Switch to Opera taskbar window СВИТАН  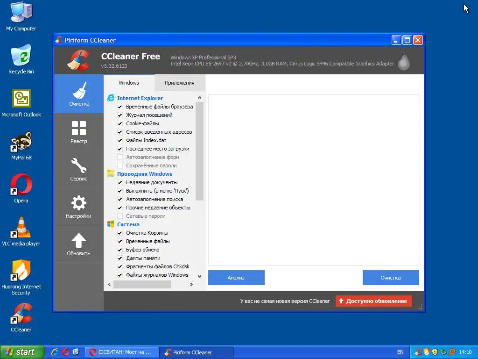point(122,352)
